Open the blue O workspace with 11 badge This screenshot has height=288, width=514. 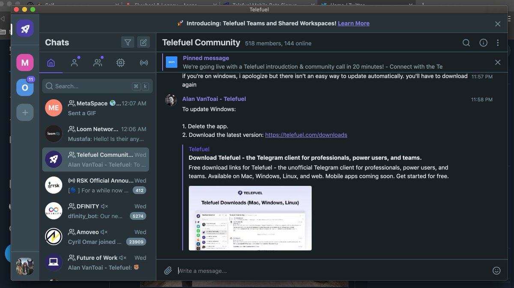pos(25,87)
